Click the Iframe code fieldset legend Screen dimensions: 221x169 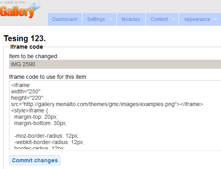27,47
